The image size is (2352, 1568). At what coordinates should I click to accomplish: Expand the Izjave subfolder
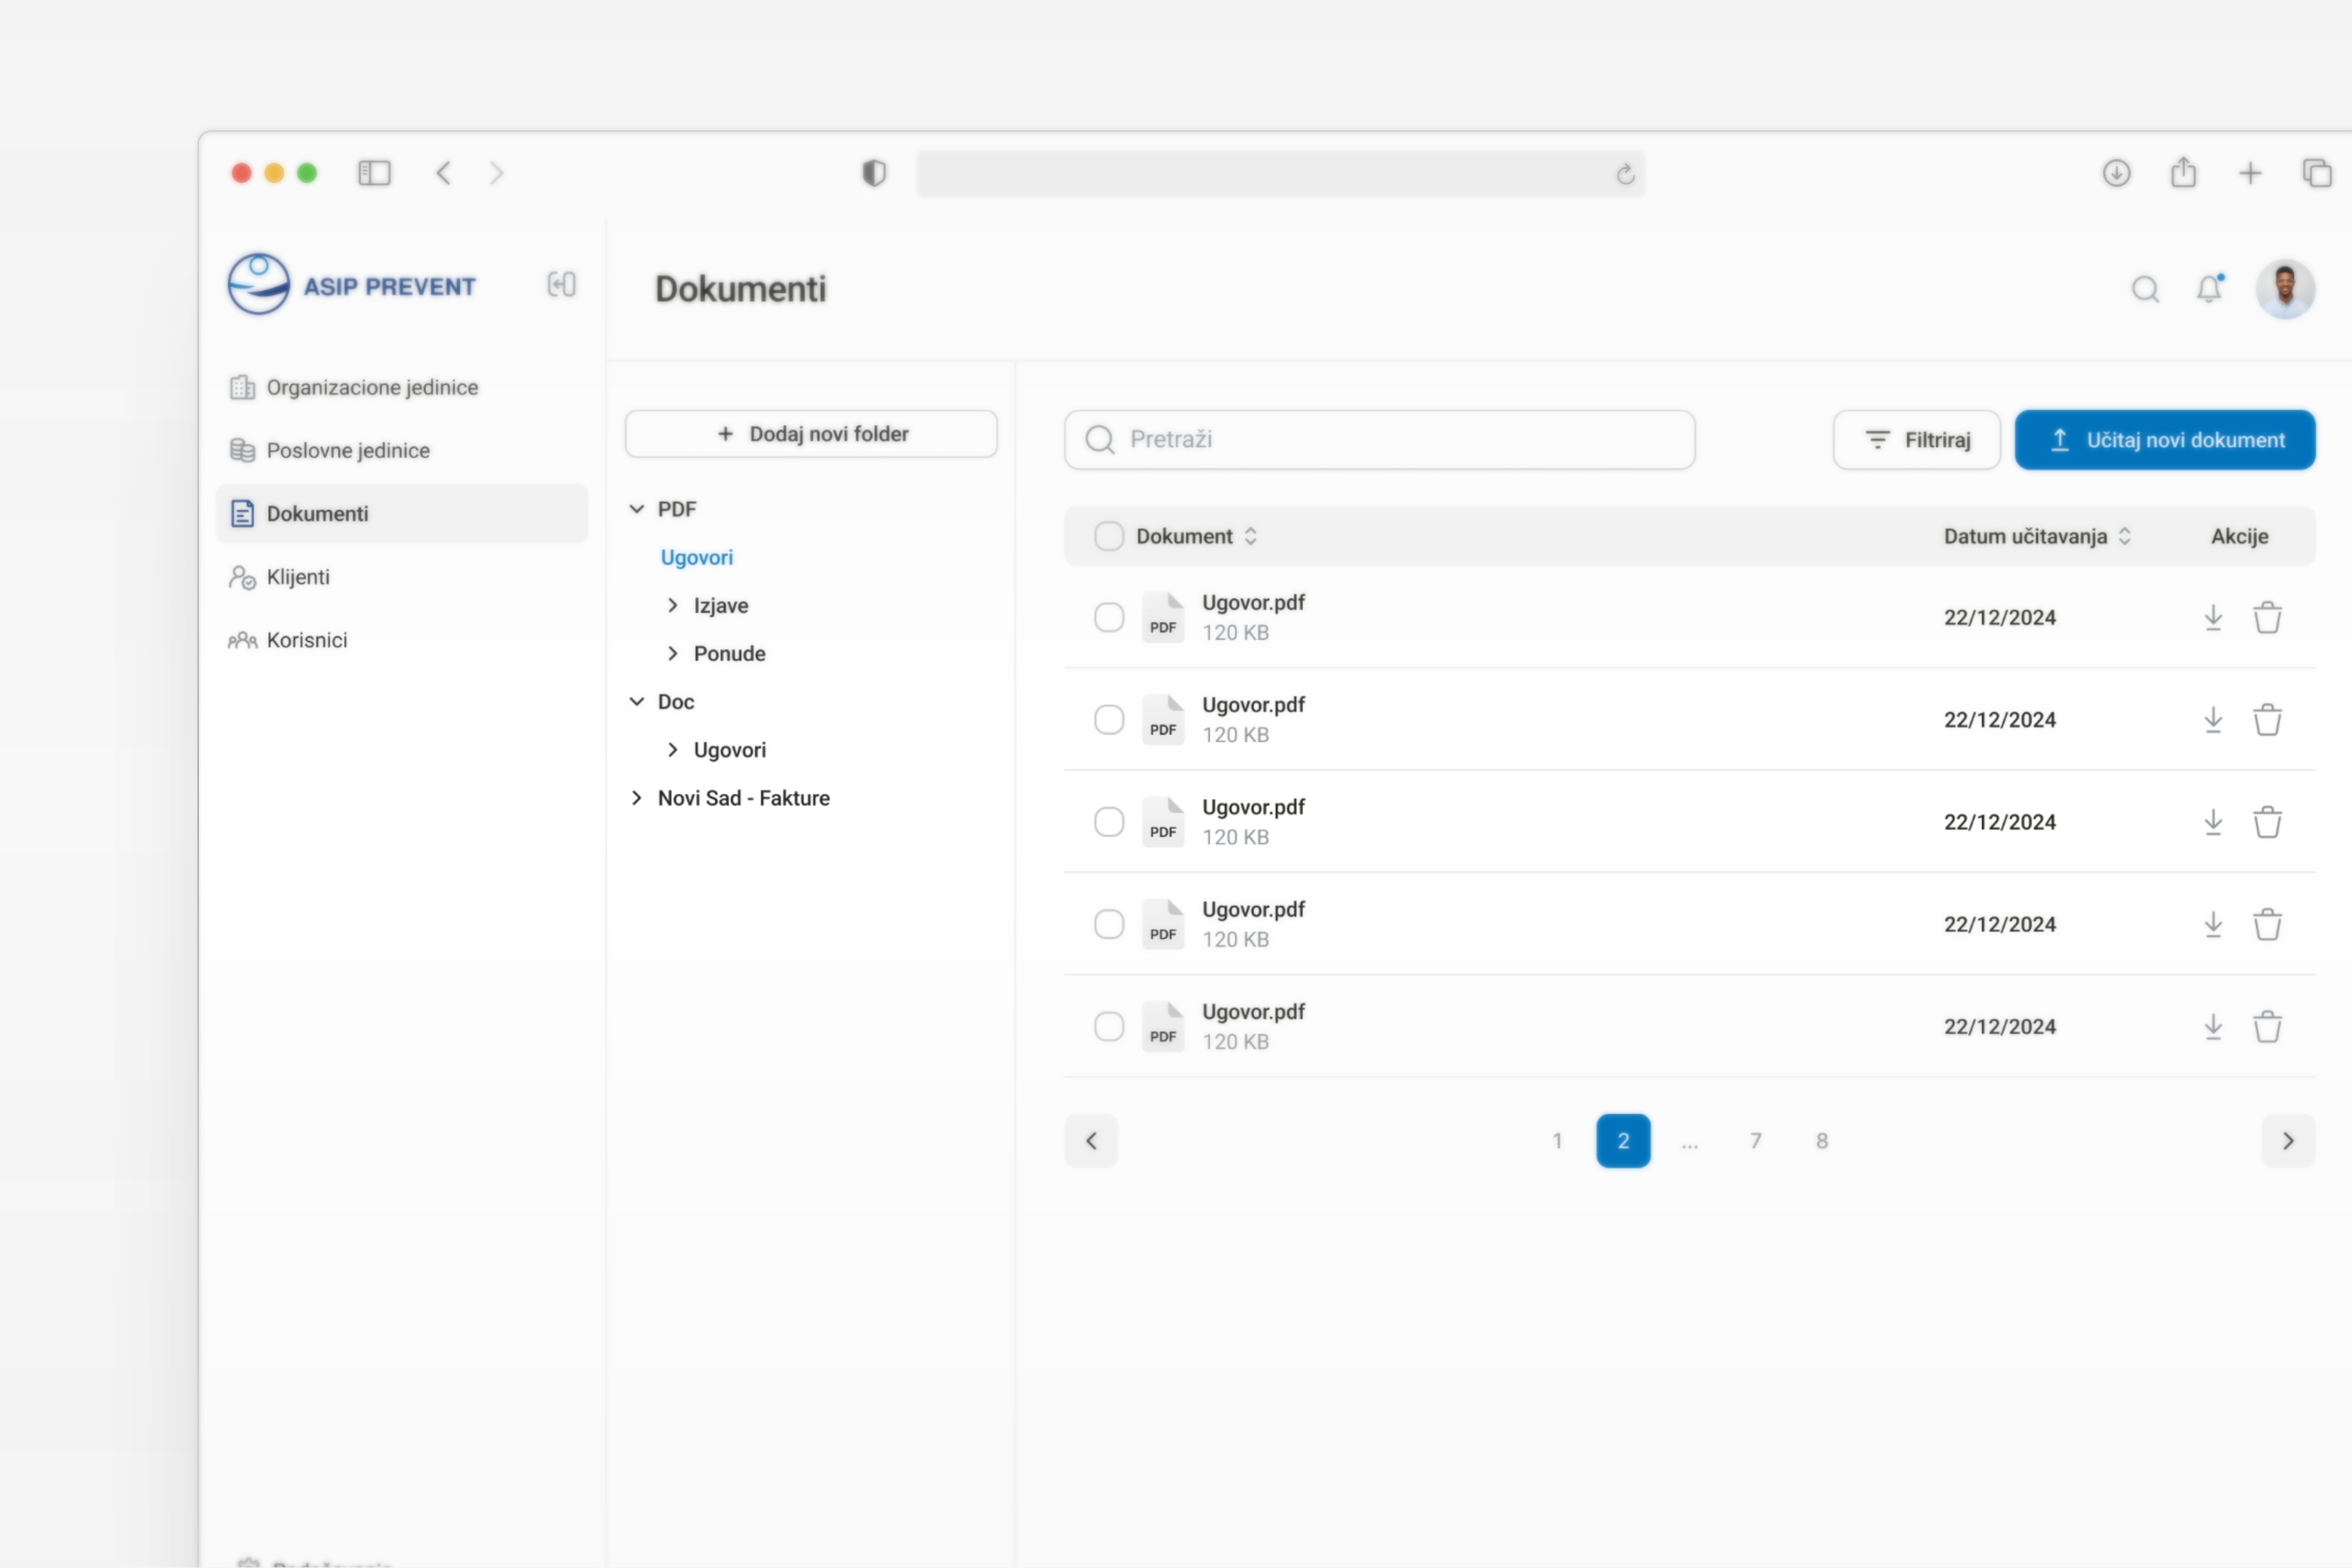[x=673, y=606]
